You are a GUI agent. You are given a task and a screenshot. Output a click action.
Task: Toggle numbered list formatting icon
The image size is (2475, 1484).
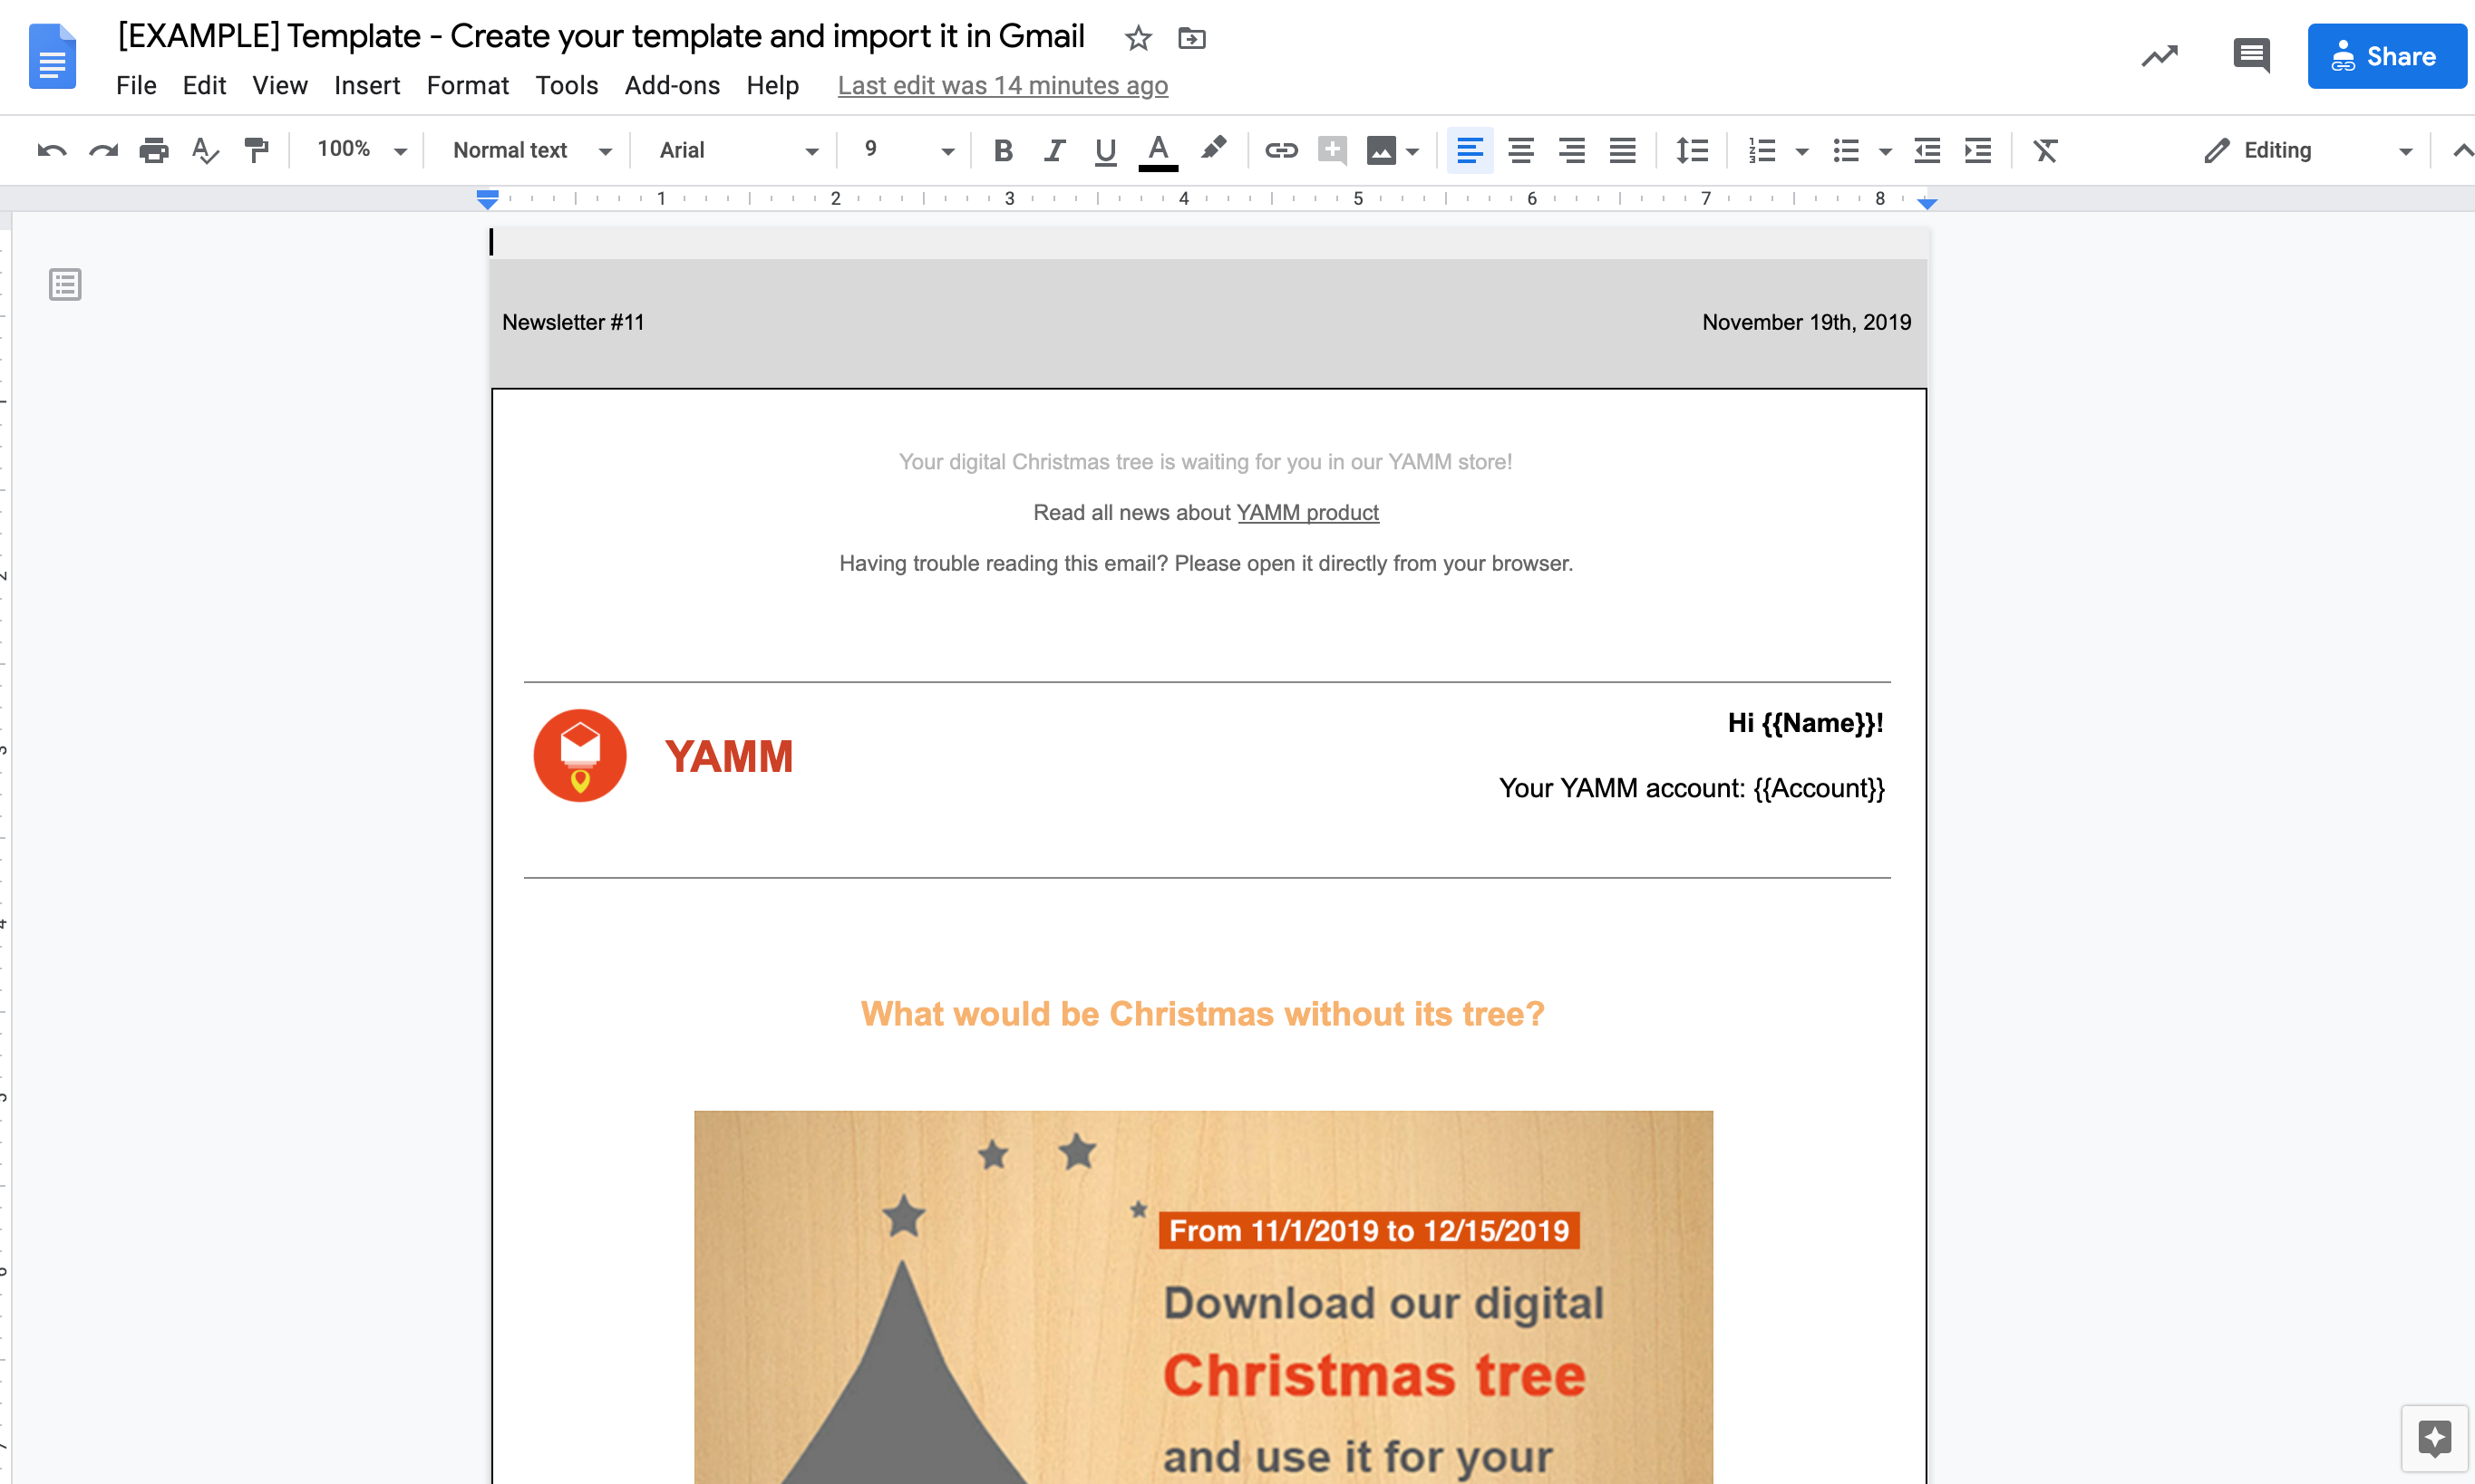click(1761, 149)
